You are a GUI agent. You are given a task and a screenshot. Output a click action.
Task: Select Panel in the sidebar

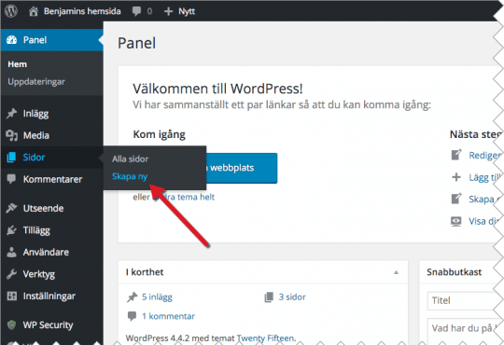(51, 40)
